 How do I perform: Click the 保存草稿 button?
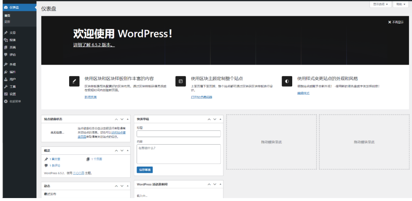pyautogui.click(x=145, y=170)
